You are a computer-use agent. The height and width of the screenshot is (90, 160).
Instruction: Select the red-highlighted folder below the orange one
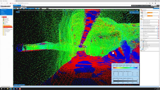point(8,27)
